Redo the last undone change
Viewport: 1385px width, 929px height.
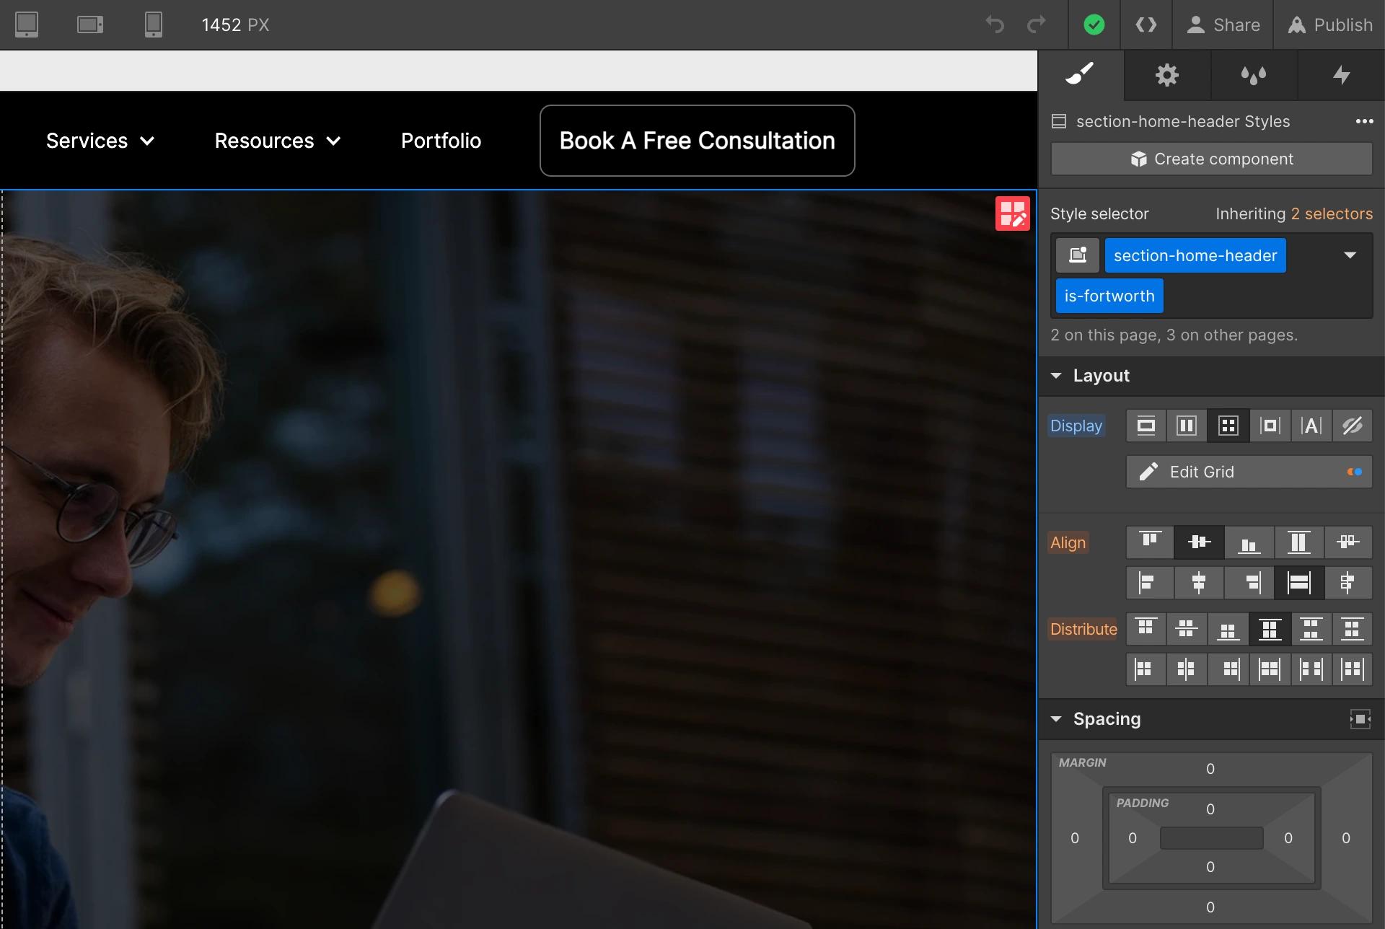click(x=1037, y=25)
